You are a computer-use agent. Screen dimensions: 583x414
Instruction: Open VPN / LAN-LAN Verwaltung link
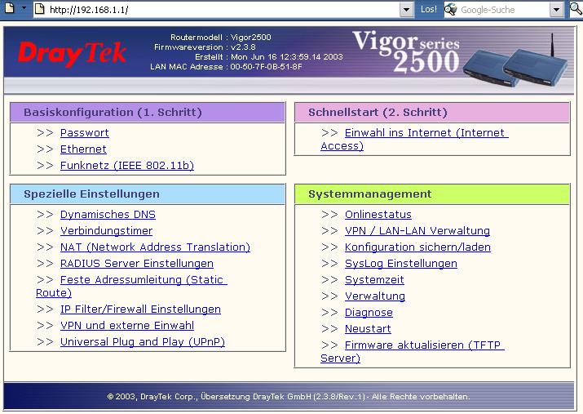point(417,231)
